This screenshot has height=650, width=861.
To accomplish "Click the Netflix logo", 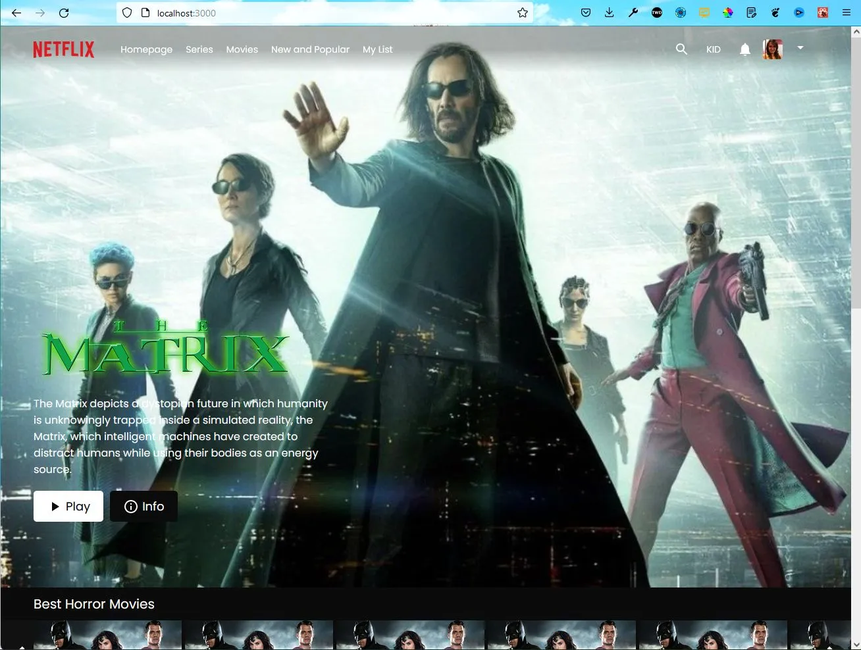I will click(64, 49).
